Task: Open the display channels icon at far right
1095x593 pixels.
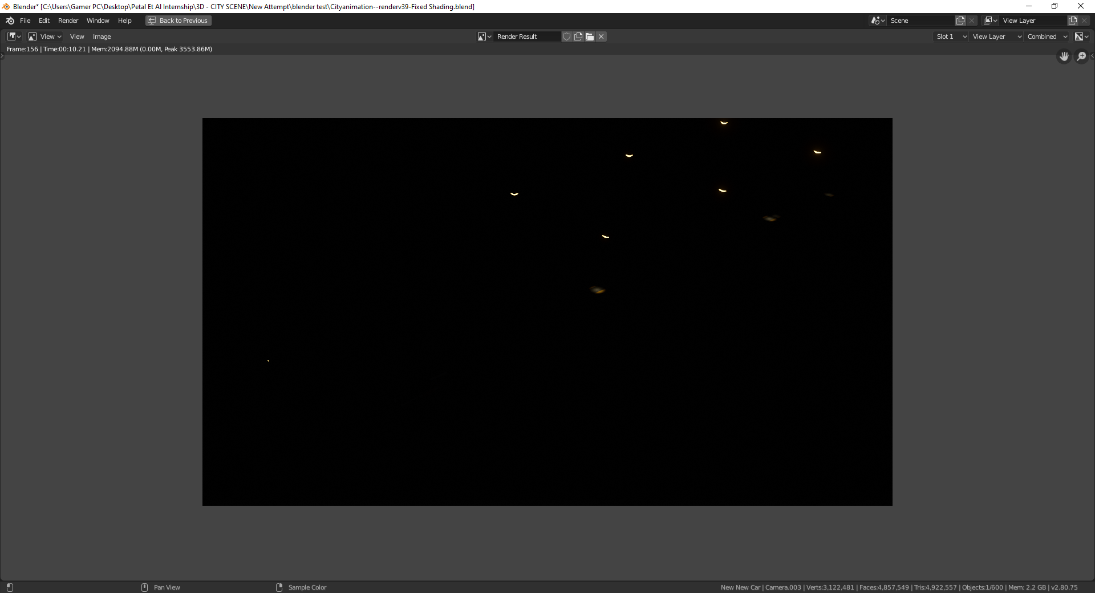Action: [1082, 36]
